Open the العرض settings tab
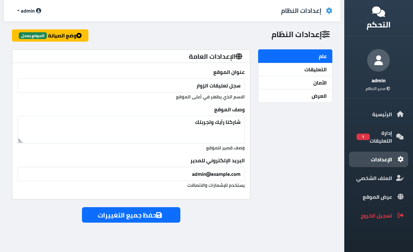This screenshot has height=252, width=413. (295, 96)
